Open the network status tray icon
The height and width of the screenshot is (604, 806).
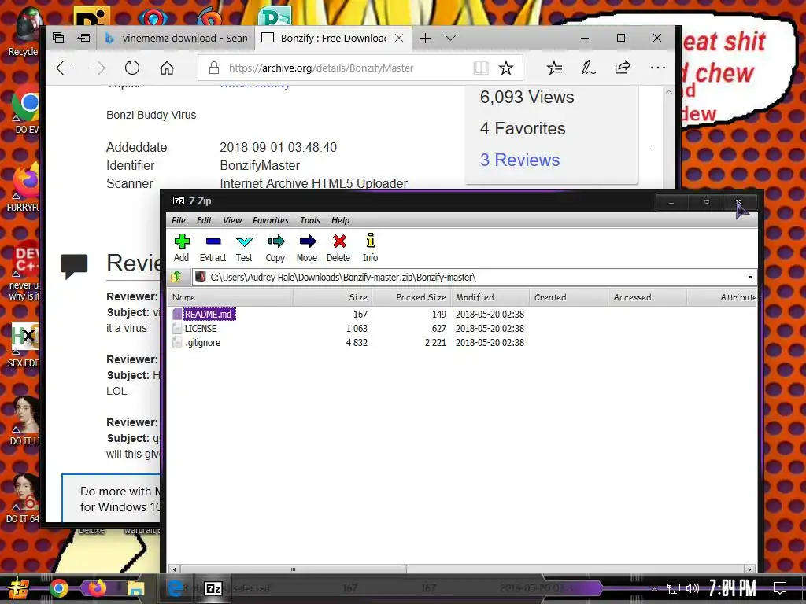pos(674,588)
